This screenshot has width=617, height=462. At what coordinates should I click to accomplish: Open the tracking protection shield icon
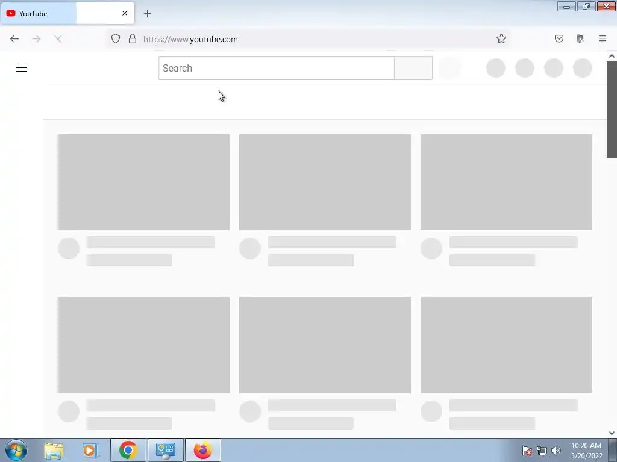pyautogui.click(x=116, y=38)
